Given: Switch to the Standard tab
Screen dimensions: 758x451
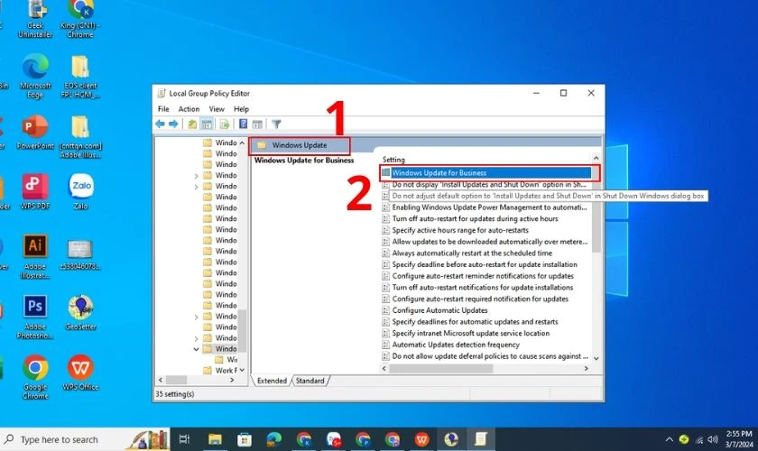Looking at the screenshot, I should coord(310,381).
